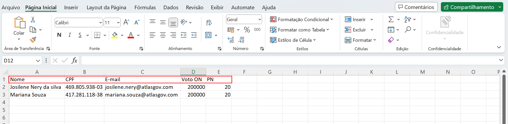This screenshot has width=508, height=124.
Task: Toggle middle vertical alignment
Action: [x=163, y=22]
